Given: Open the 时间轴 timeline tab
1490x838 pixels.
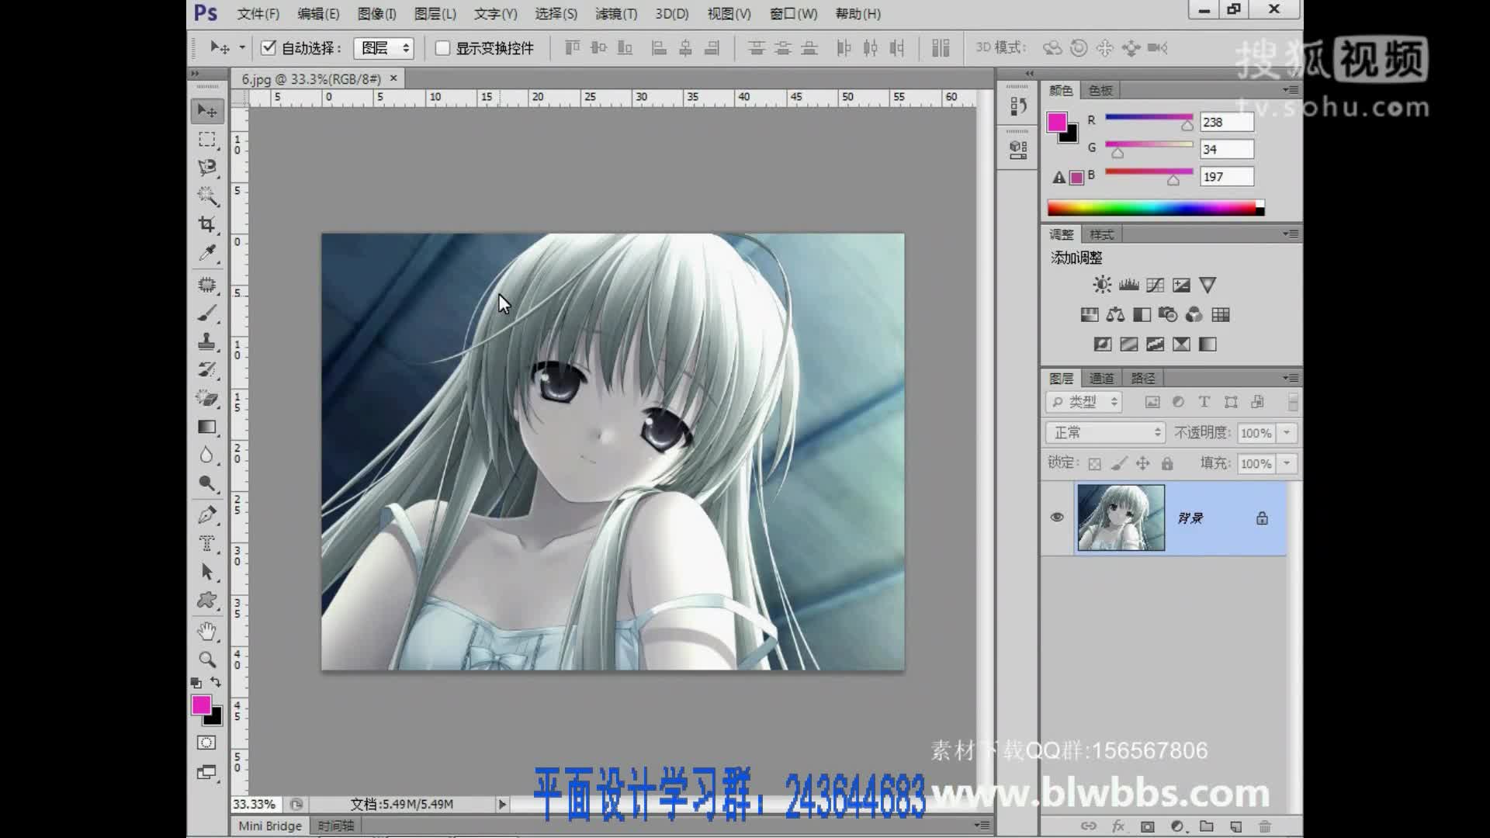Looking at the screenshot, I should tap(336, 826).
